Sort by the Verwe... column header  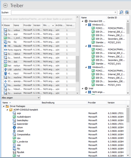[x=70, y=25]
